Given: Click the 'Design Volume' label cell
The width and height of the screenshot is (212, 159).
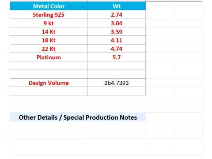Looking at the screenshot, I should (x=49, y=83).
